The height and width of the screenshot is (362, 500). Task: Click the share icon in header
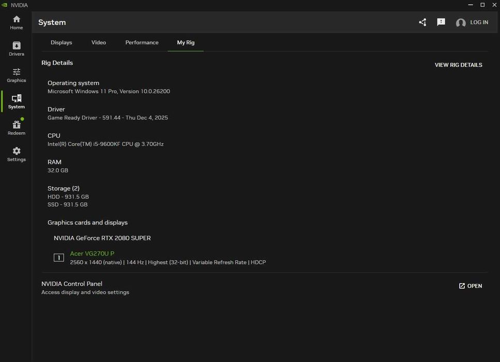click(x=423, y=22)
